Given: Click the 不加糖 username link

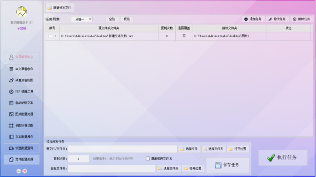Looking at the screenshot, I should (x=21, y=28).
